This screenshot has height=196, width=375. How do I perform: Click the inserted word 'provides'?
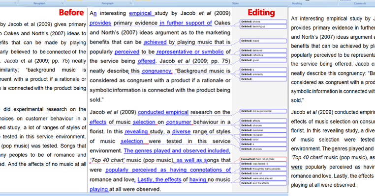pyautogui.click(x=100, y=23)
